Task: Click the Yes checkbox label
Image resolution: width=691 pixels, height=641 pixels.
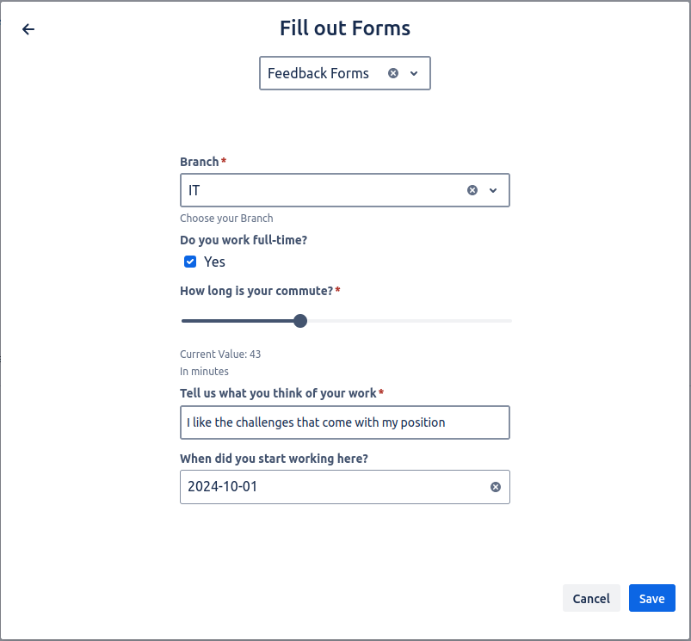Action: click(214, 262)
